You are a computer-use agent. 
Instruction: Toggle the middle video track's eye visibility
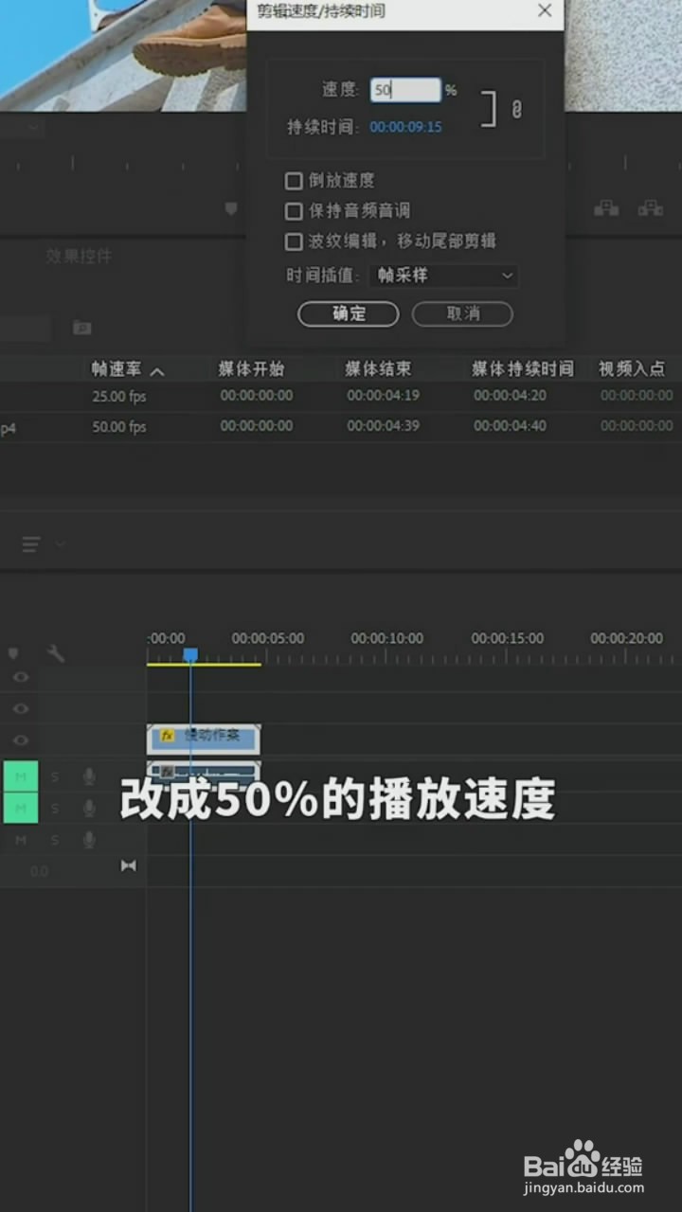coord(20,708)
